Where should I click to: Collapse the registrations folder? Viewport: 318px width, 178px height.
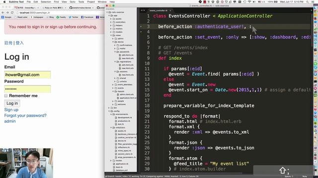pos(115,61)
